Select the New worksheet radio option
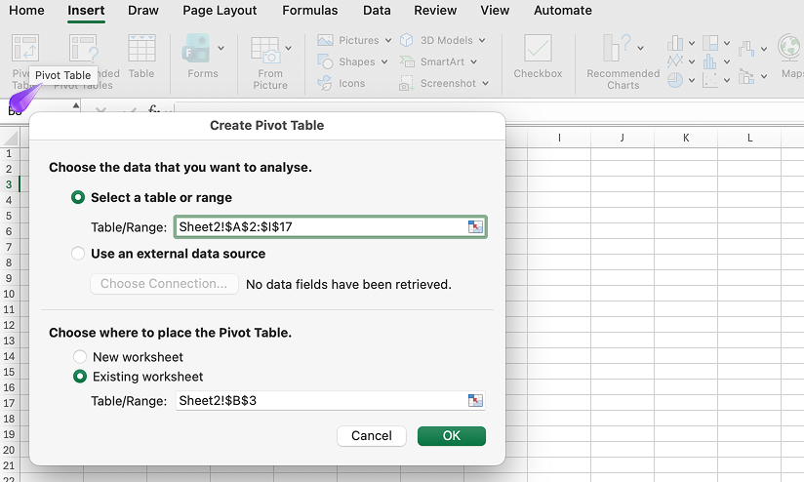This screenshot has height=482, width=804. 80,357
